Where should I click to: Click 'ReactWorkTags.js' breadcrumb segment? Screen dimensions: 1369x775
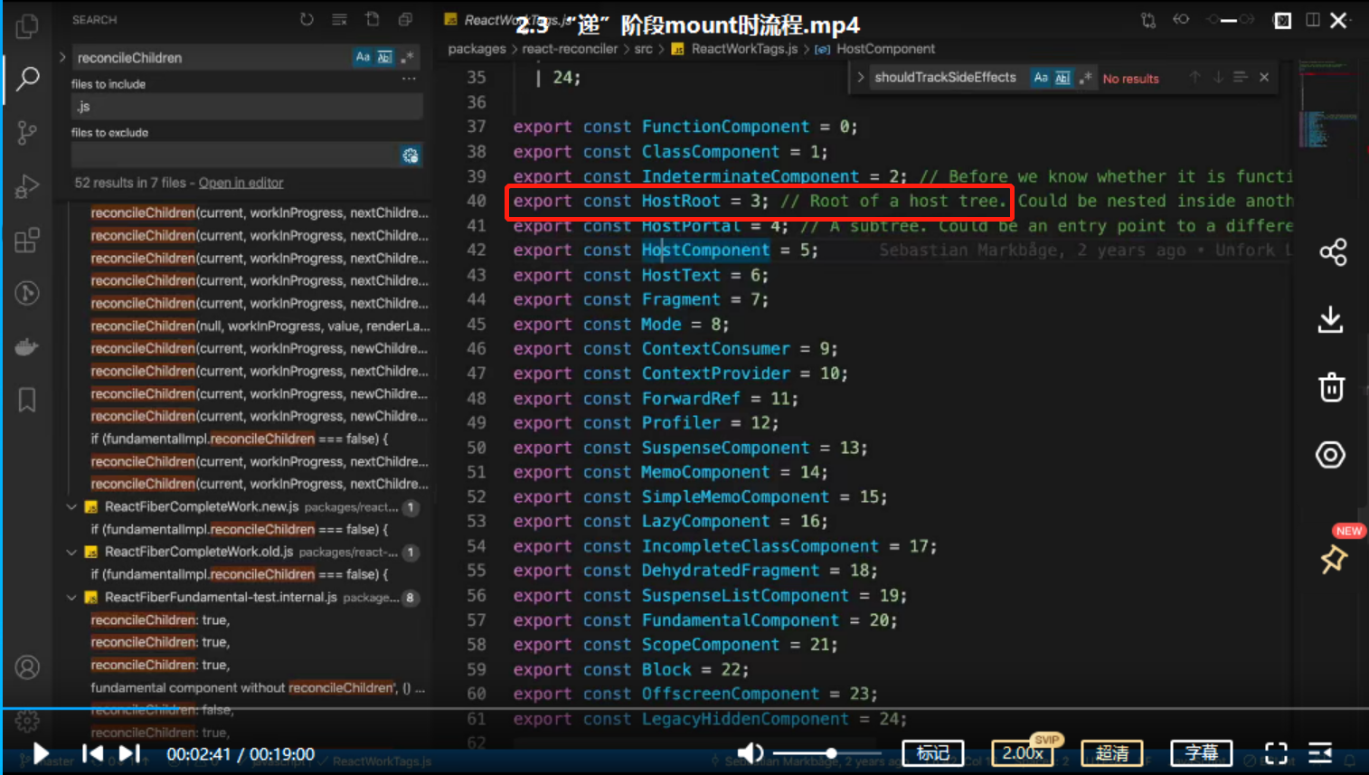744,49
